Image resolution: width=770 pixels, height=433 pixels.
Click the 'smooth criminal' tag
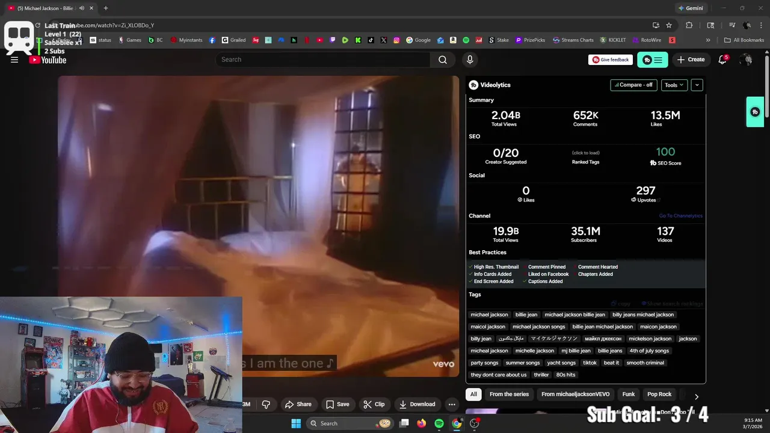point(645,363)
